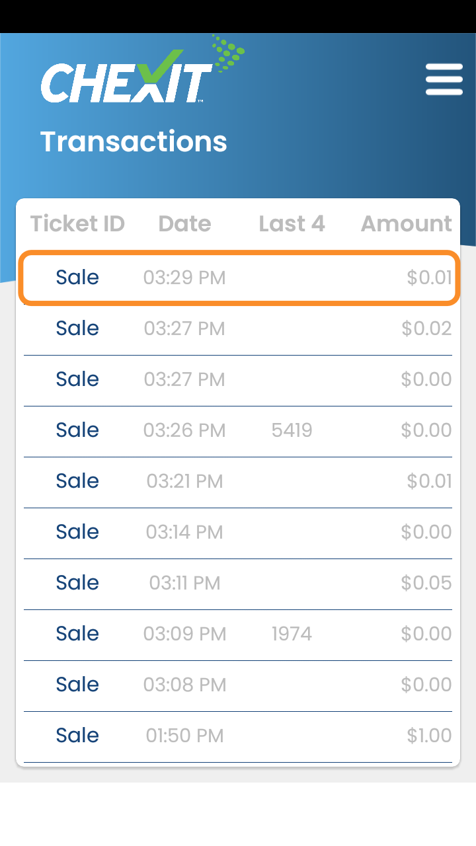Select the 03:21 PM sale transaction

point(238,482)
